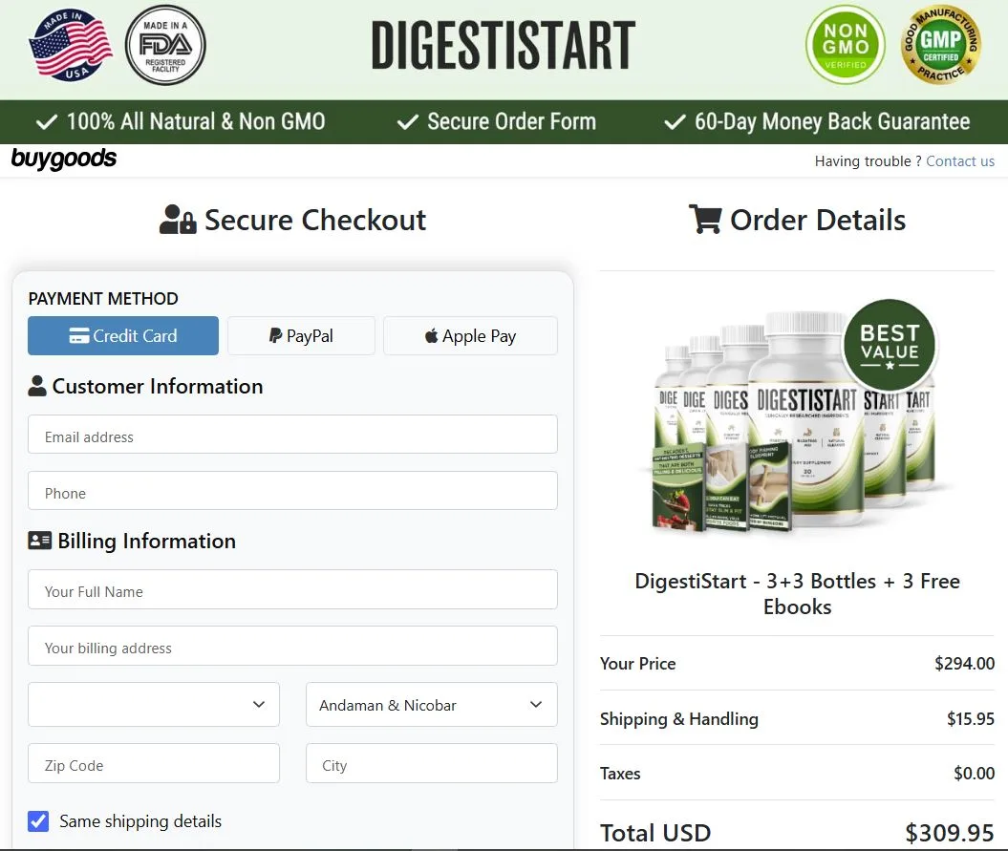The width and height of the screenshot is (1008, 851).
Task: Open the Contact us link
Action: [960, 161]
